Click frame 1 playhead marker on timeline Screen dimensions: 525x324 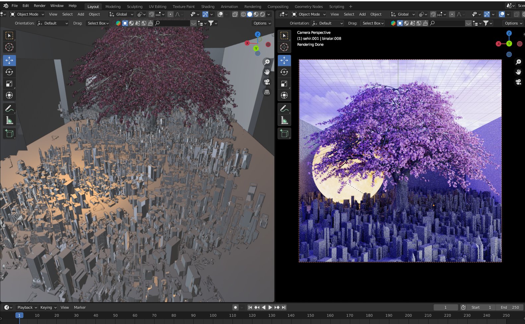coord(19,315)
